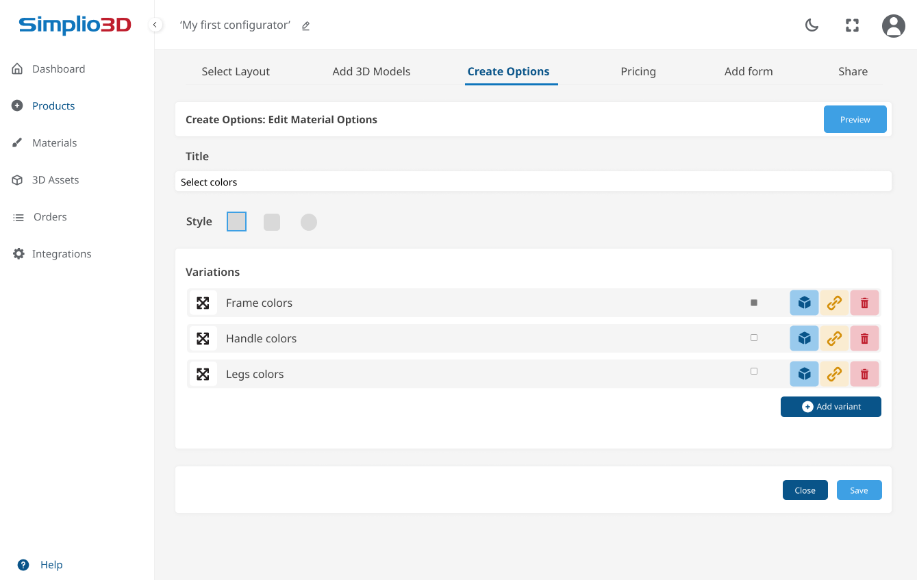This screenshot has height=580, width=917.
Task: Open Integrations settings
Action: [61, 253]
